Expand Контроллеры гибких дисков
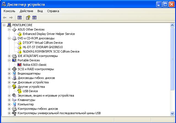The width and height of the screenshot is (176, 123). tap(9, 109)
